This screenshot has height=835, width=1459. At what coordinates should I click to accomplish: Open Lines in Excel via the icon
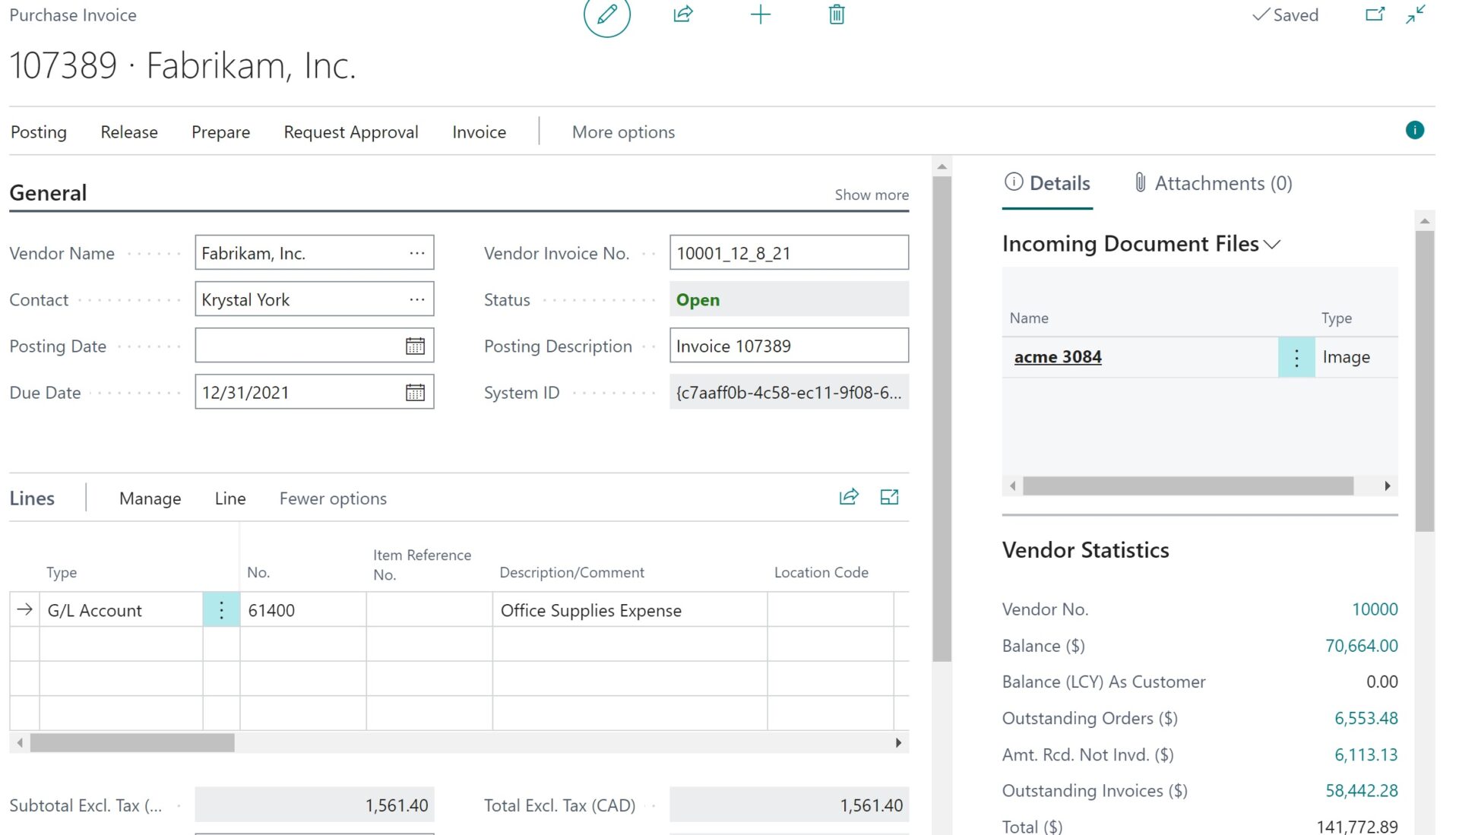889,497
